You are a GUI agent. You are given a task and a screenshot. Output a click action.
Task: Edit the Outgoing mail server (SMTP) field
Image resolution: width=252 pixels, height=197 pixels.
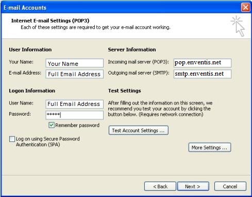click(203, 74)
